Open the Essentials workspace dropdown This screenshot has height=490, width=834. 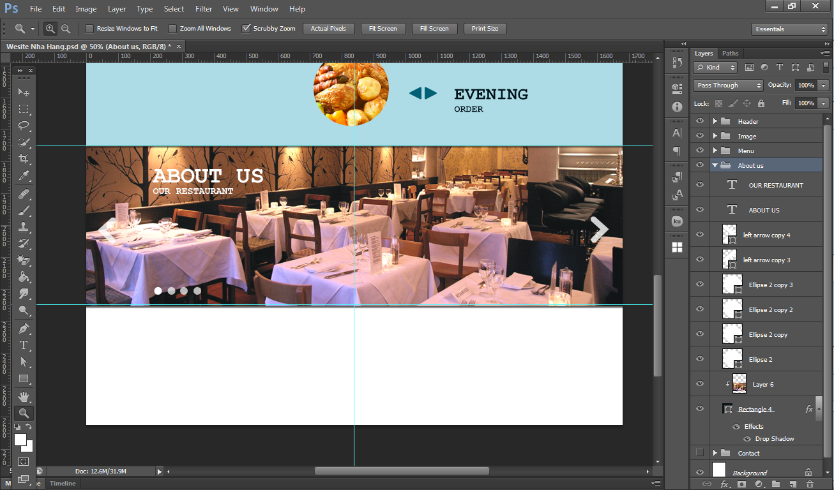pos(789,29)
